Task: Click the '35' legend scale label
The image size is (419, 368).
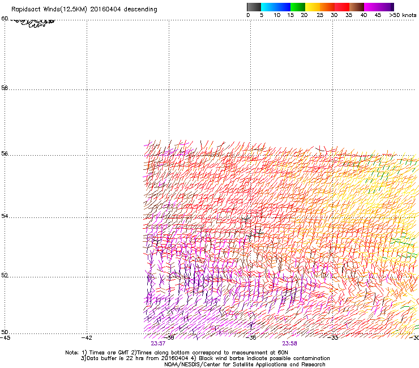Action: point(349,15)
